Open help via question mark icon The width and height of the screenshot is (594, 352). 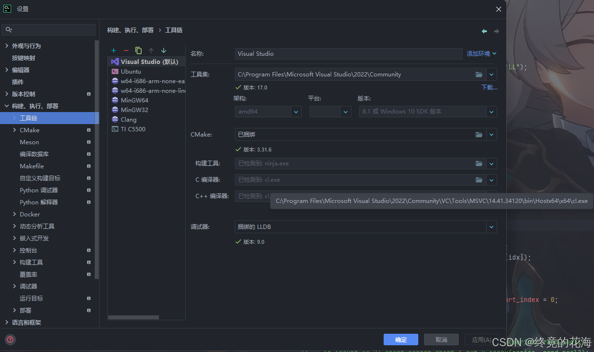click(x=10, y=339)
